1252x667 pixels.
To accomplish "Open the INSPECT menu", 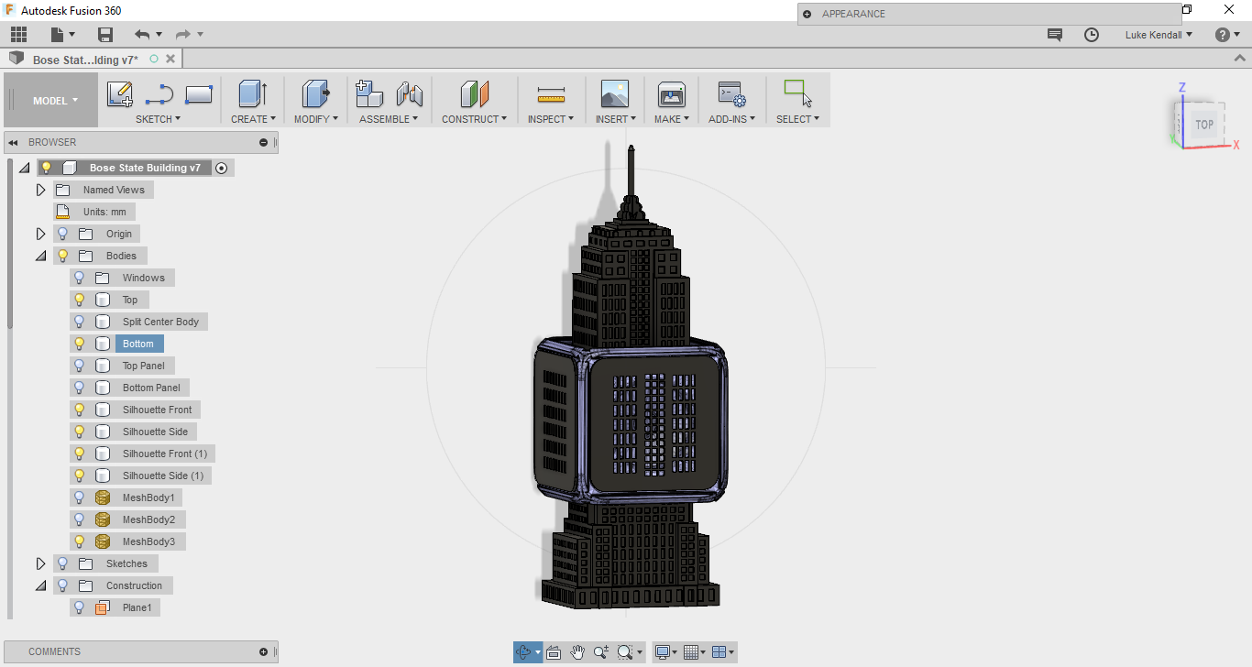I will [551, 119].
